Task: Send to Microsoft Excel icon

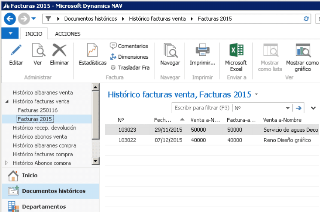Action: tap(236, 50)
